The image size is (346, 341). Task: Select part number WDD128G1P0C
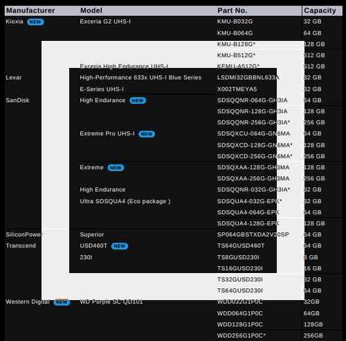(x=240, y=324)
